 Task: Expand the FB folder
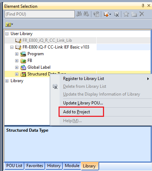(17, 61)
